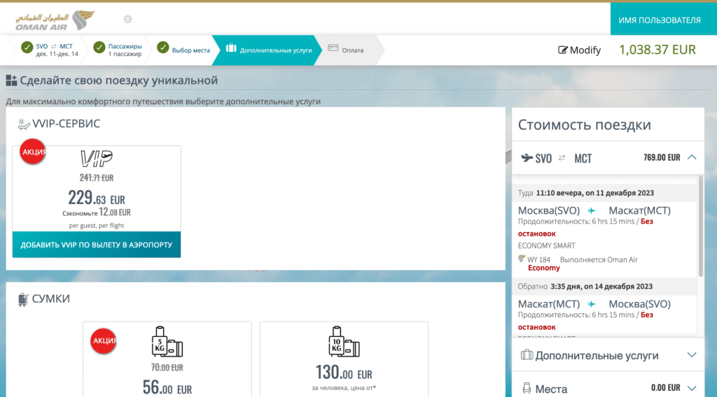
Task: Click the round-trip arrows icon between SVO and MCT
Action: (x=562, y=158)
